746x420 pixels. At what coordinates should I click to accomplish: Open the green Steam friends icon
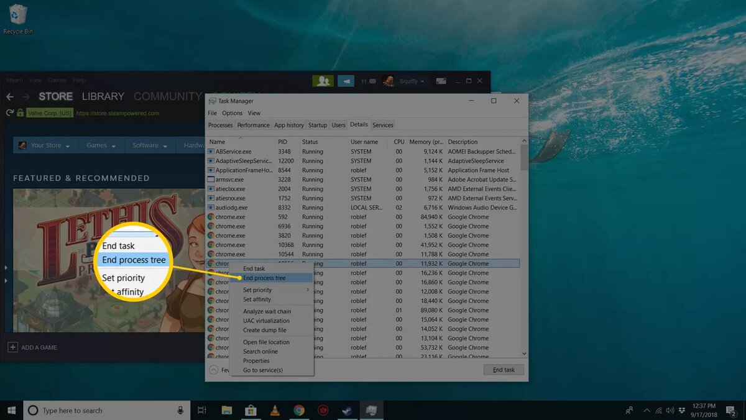coord(321,81)
